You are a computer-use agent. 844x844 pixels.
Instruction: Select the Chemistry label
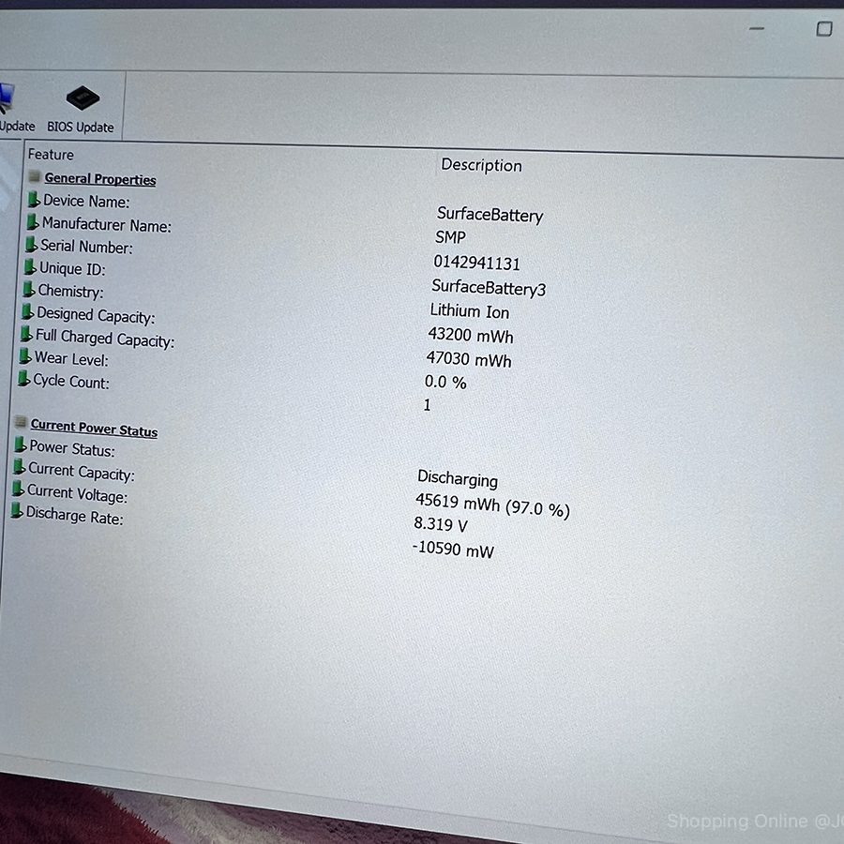[70, 292]
